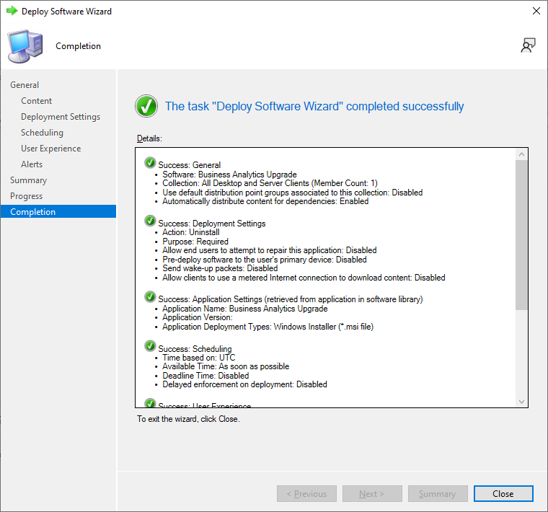Click the checkmark beside Success: Application Settings

tap(150, 297)
